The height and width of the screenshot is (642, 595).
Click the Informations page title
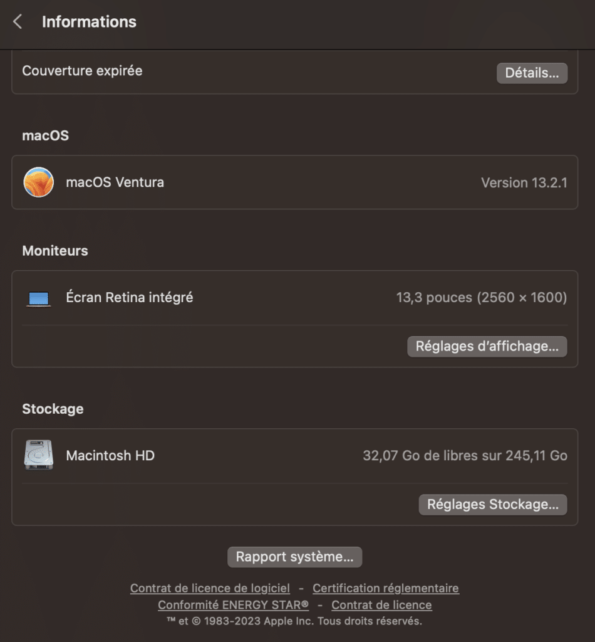click(x=89, y=22)
